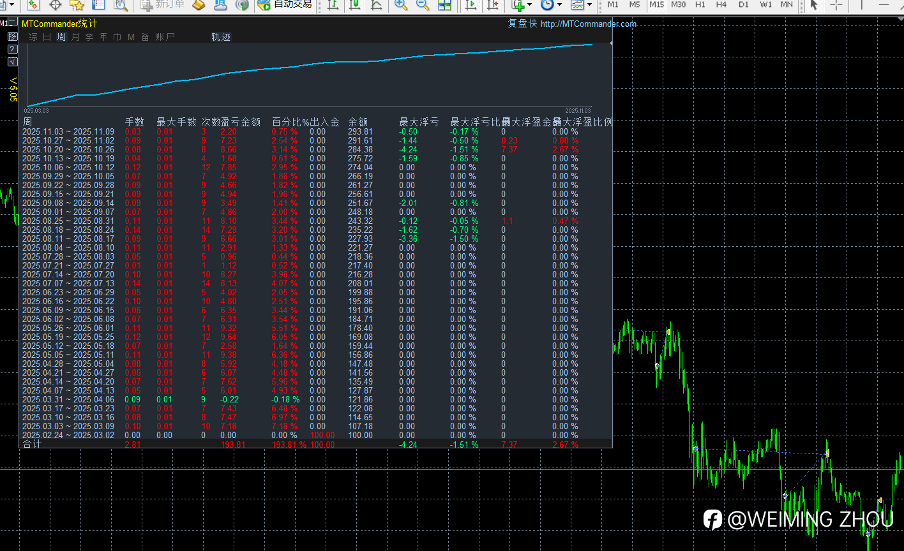Switch chart to candlestick display

[x=354, y=5]
